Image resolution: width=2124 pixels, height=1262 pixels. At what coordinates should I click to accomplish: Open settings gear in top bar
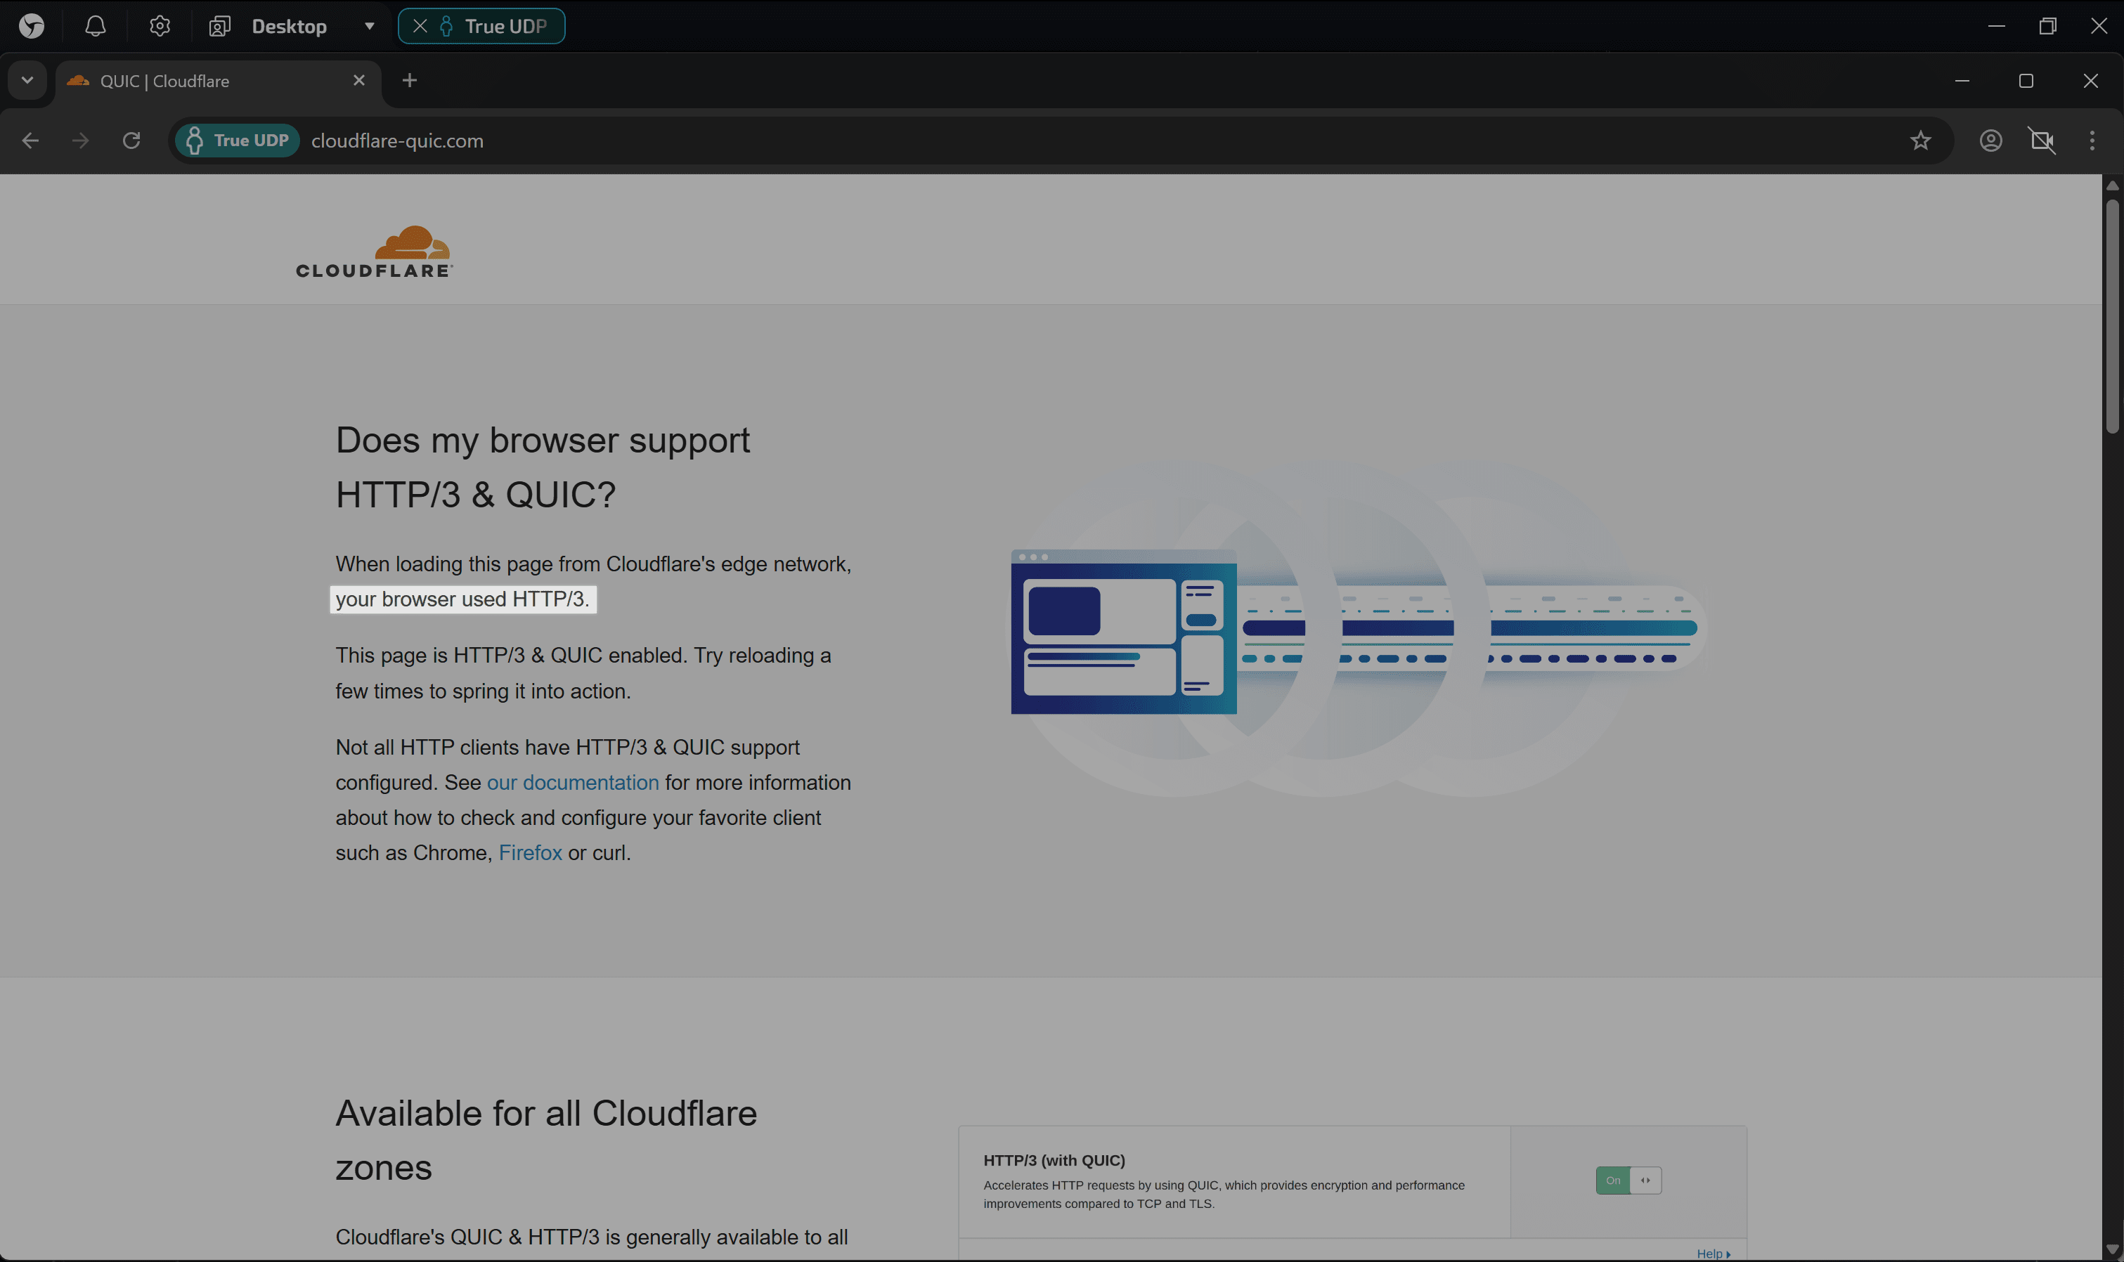pos(159,27)
